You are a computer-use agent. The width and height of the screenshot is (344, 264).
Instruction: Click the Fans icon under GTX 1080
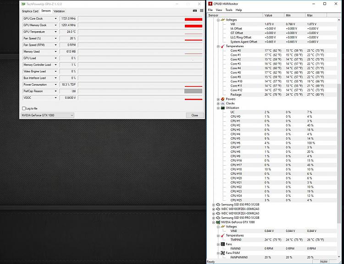(x=222, y=244)
